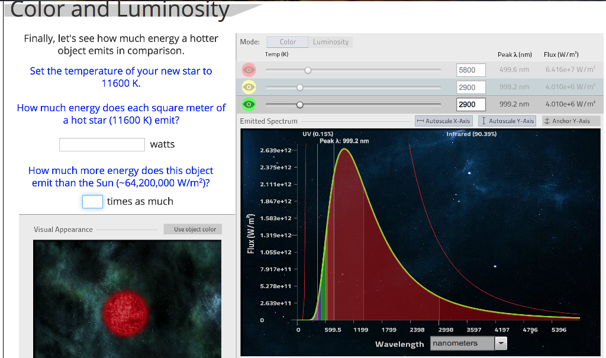Click the 5800 K temperature slider handle
This screenshot has height=358, width=606.
click(x=308, y=70)
